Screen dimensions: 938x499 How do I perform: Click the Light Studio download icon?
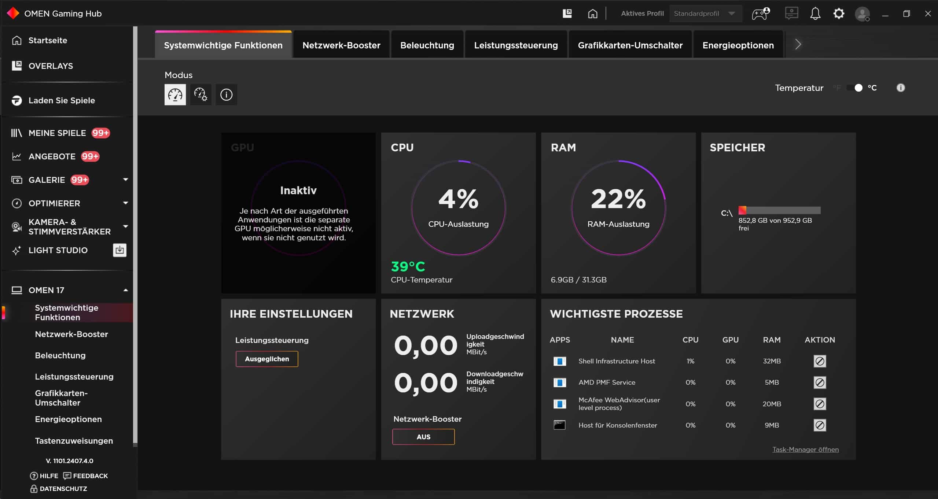[x=119, y=250]
